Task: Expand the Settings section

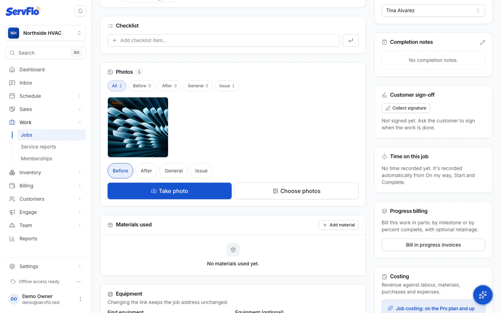Action: [x=46, y=266]
